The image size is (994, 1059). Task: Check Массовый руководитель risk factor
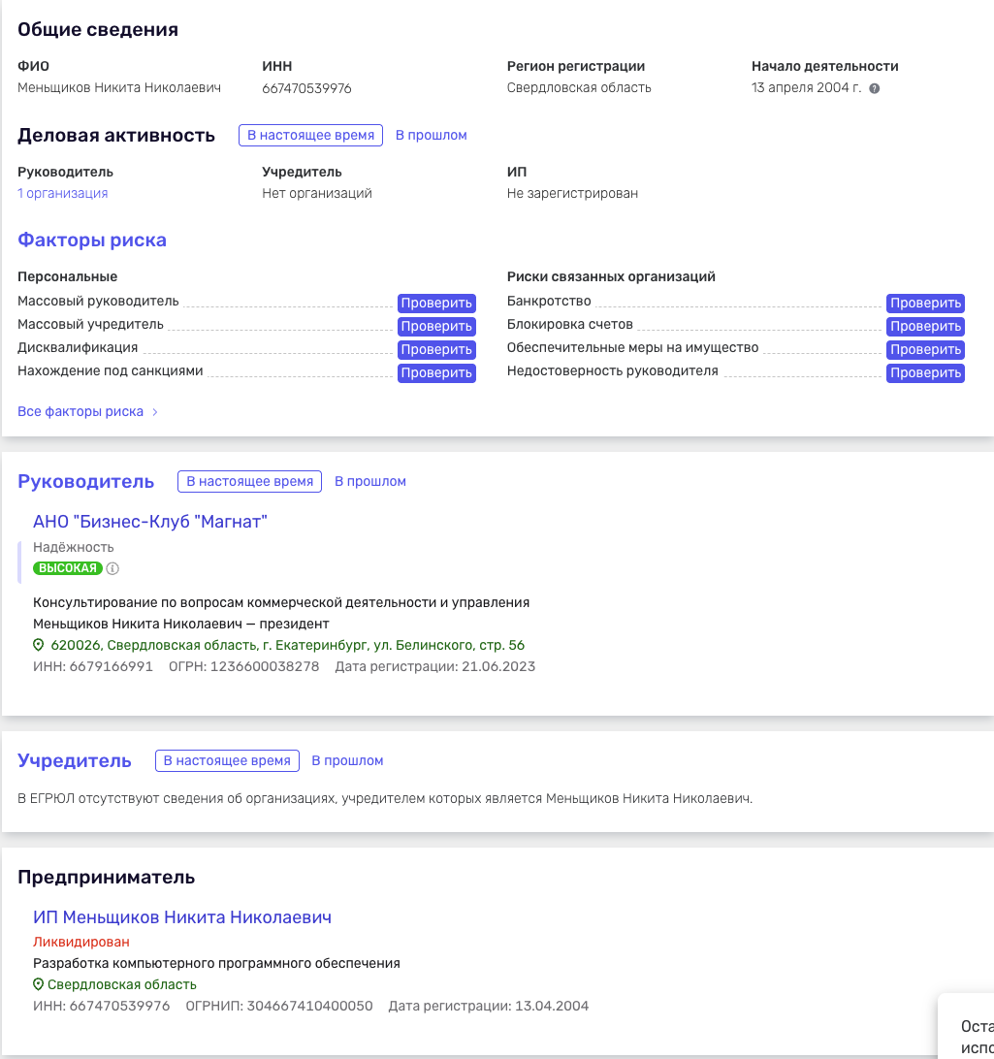tap(436, 304)
